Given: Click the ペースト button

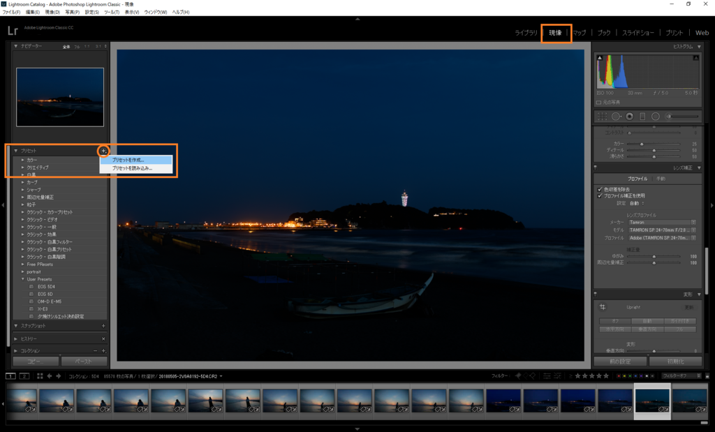Looking at the screenshot, I should [x=84, y=362].
